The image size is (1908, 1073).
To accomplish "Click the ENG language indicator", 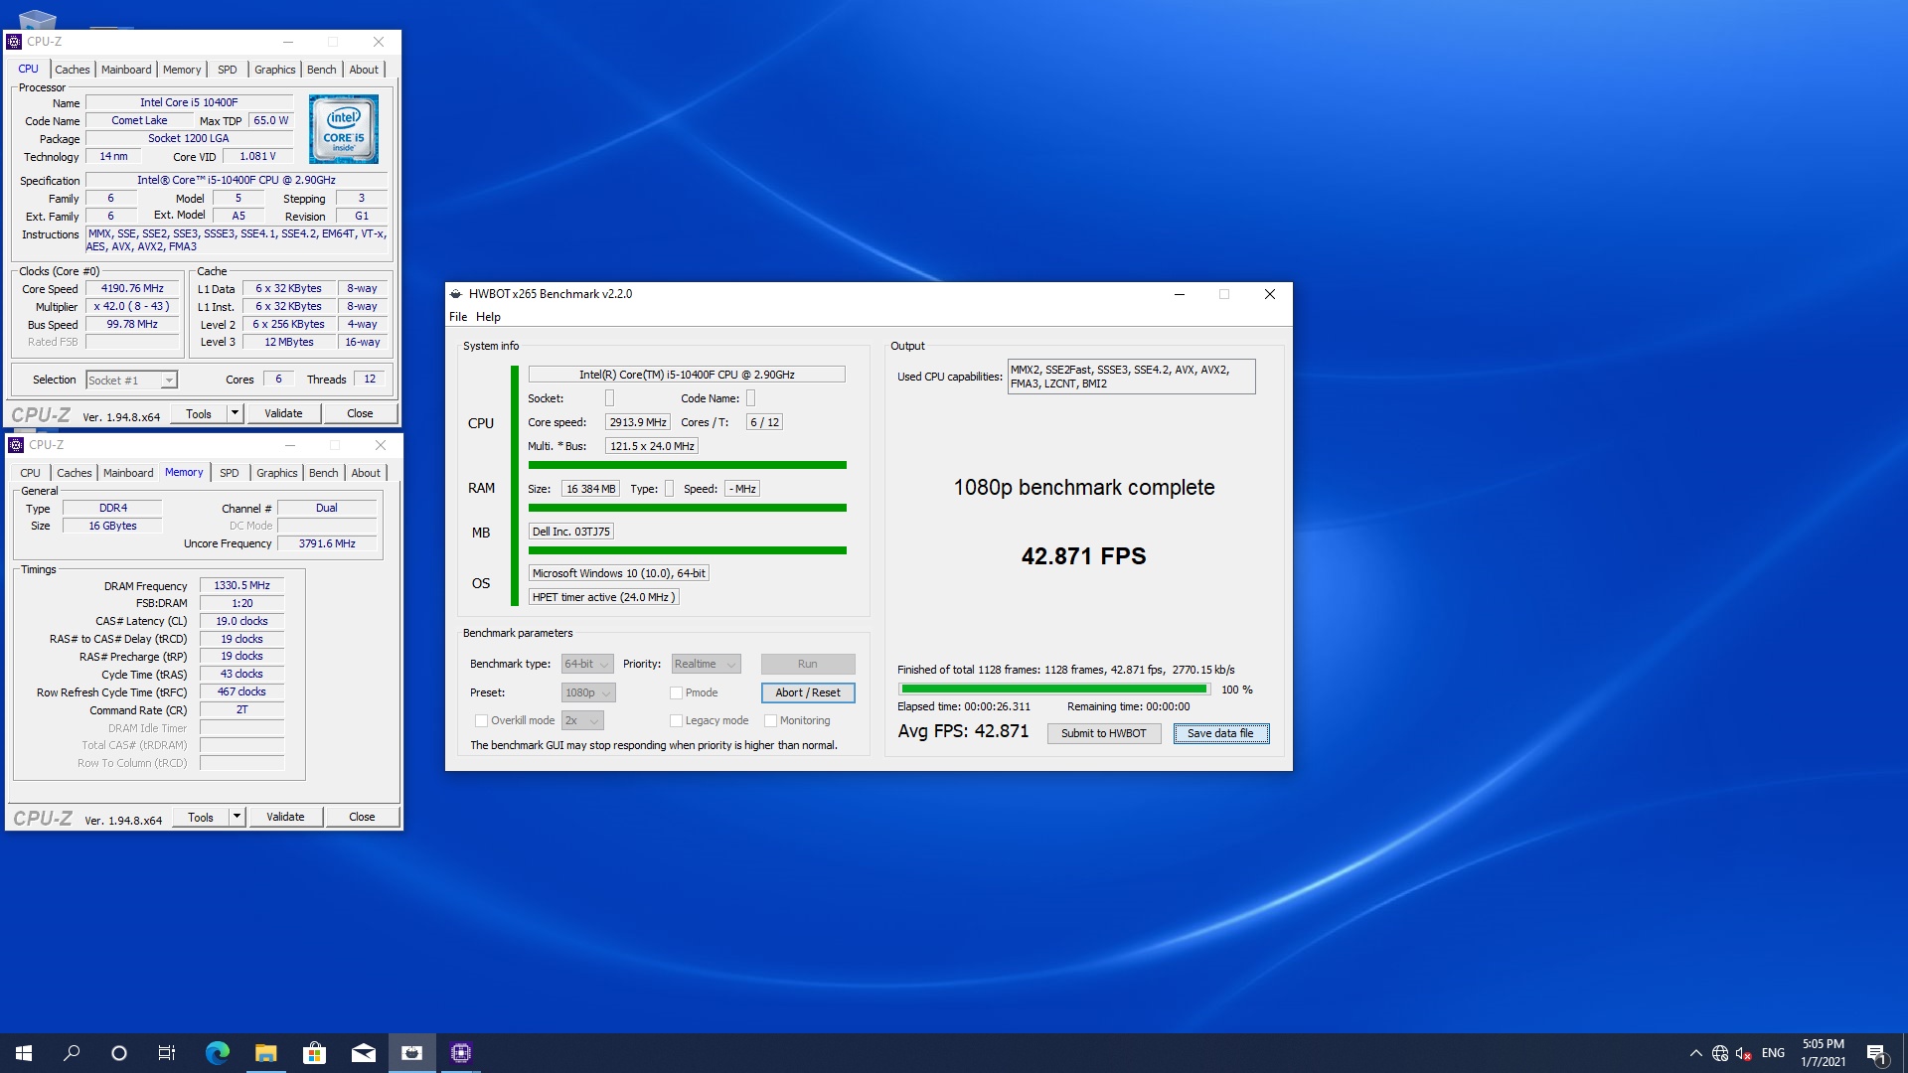I will (x=1773, y=1053).
